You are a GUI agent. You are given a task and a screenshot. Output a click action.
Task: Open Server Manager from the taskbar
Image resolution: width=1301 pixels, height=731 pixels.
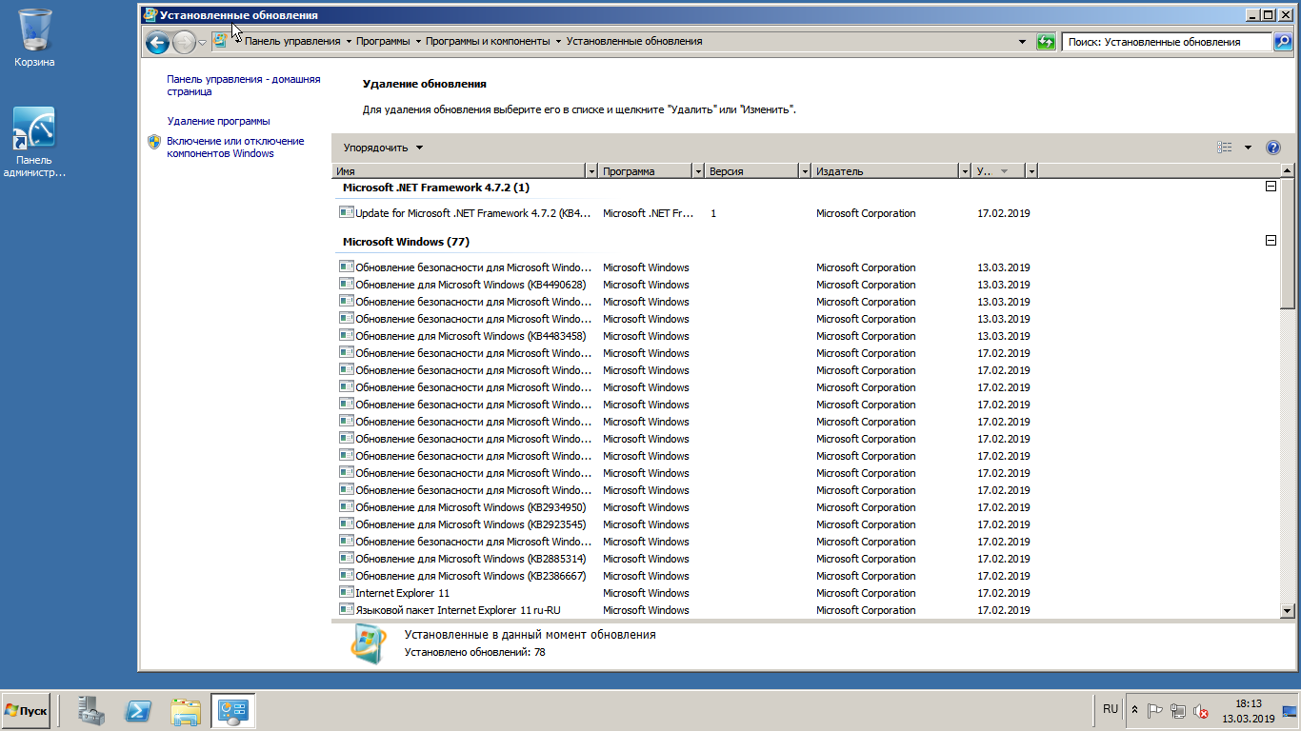[92, 711]
